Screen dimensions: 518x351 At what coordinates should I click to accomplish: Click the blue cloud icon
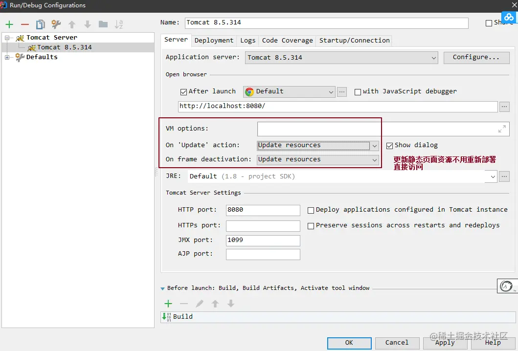[x=509, y=17]
